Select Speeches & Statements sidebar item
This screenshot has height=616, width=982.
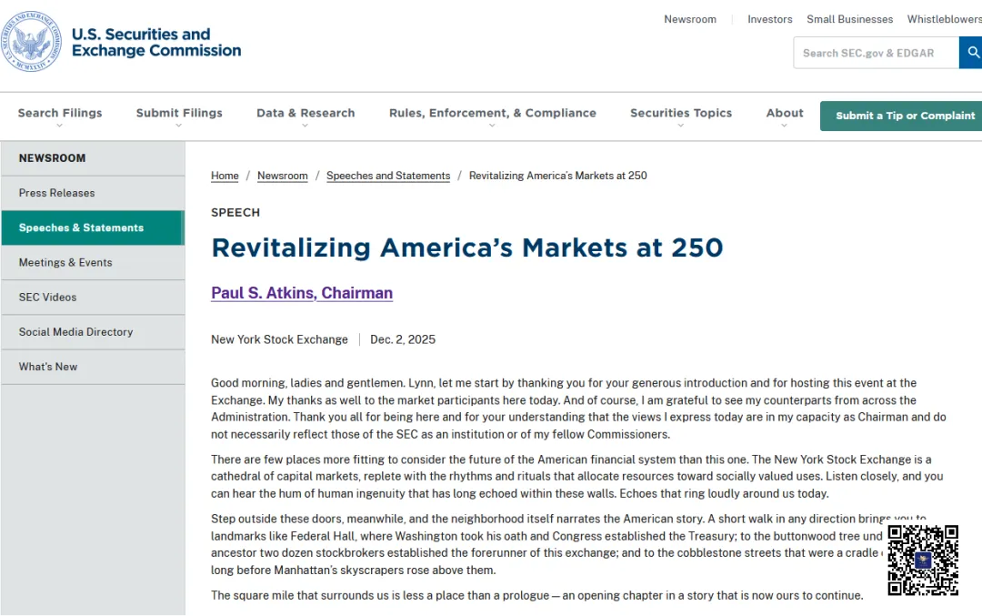pyautogui.click(x=81, y=227)
